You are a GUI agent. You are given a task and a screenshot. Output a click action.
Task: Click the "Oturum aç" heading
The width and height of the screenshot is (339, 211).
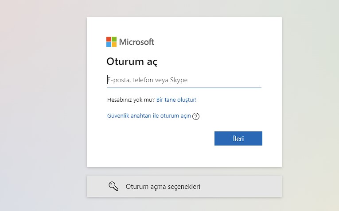click(132, 61)
